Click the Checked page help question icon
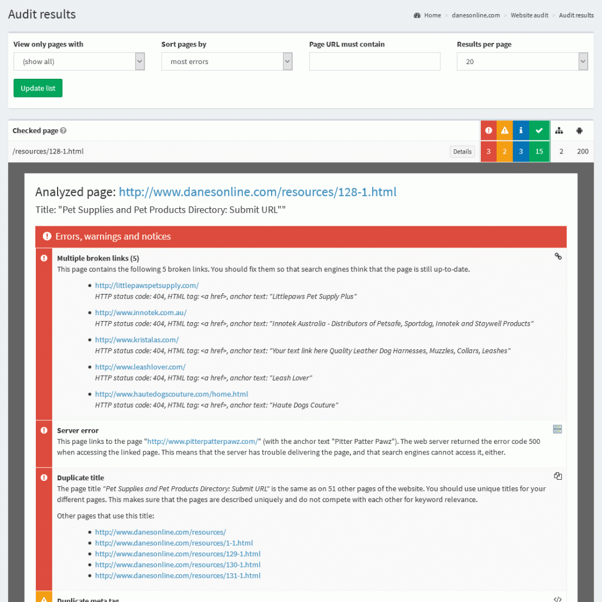Viewport: 602px width, 602px height. (x=63, y=131)
